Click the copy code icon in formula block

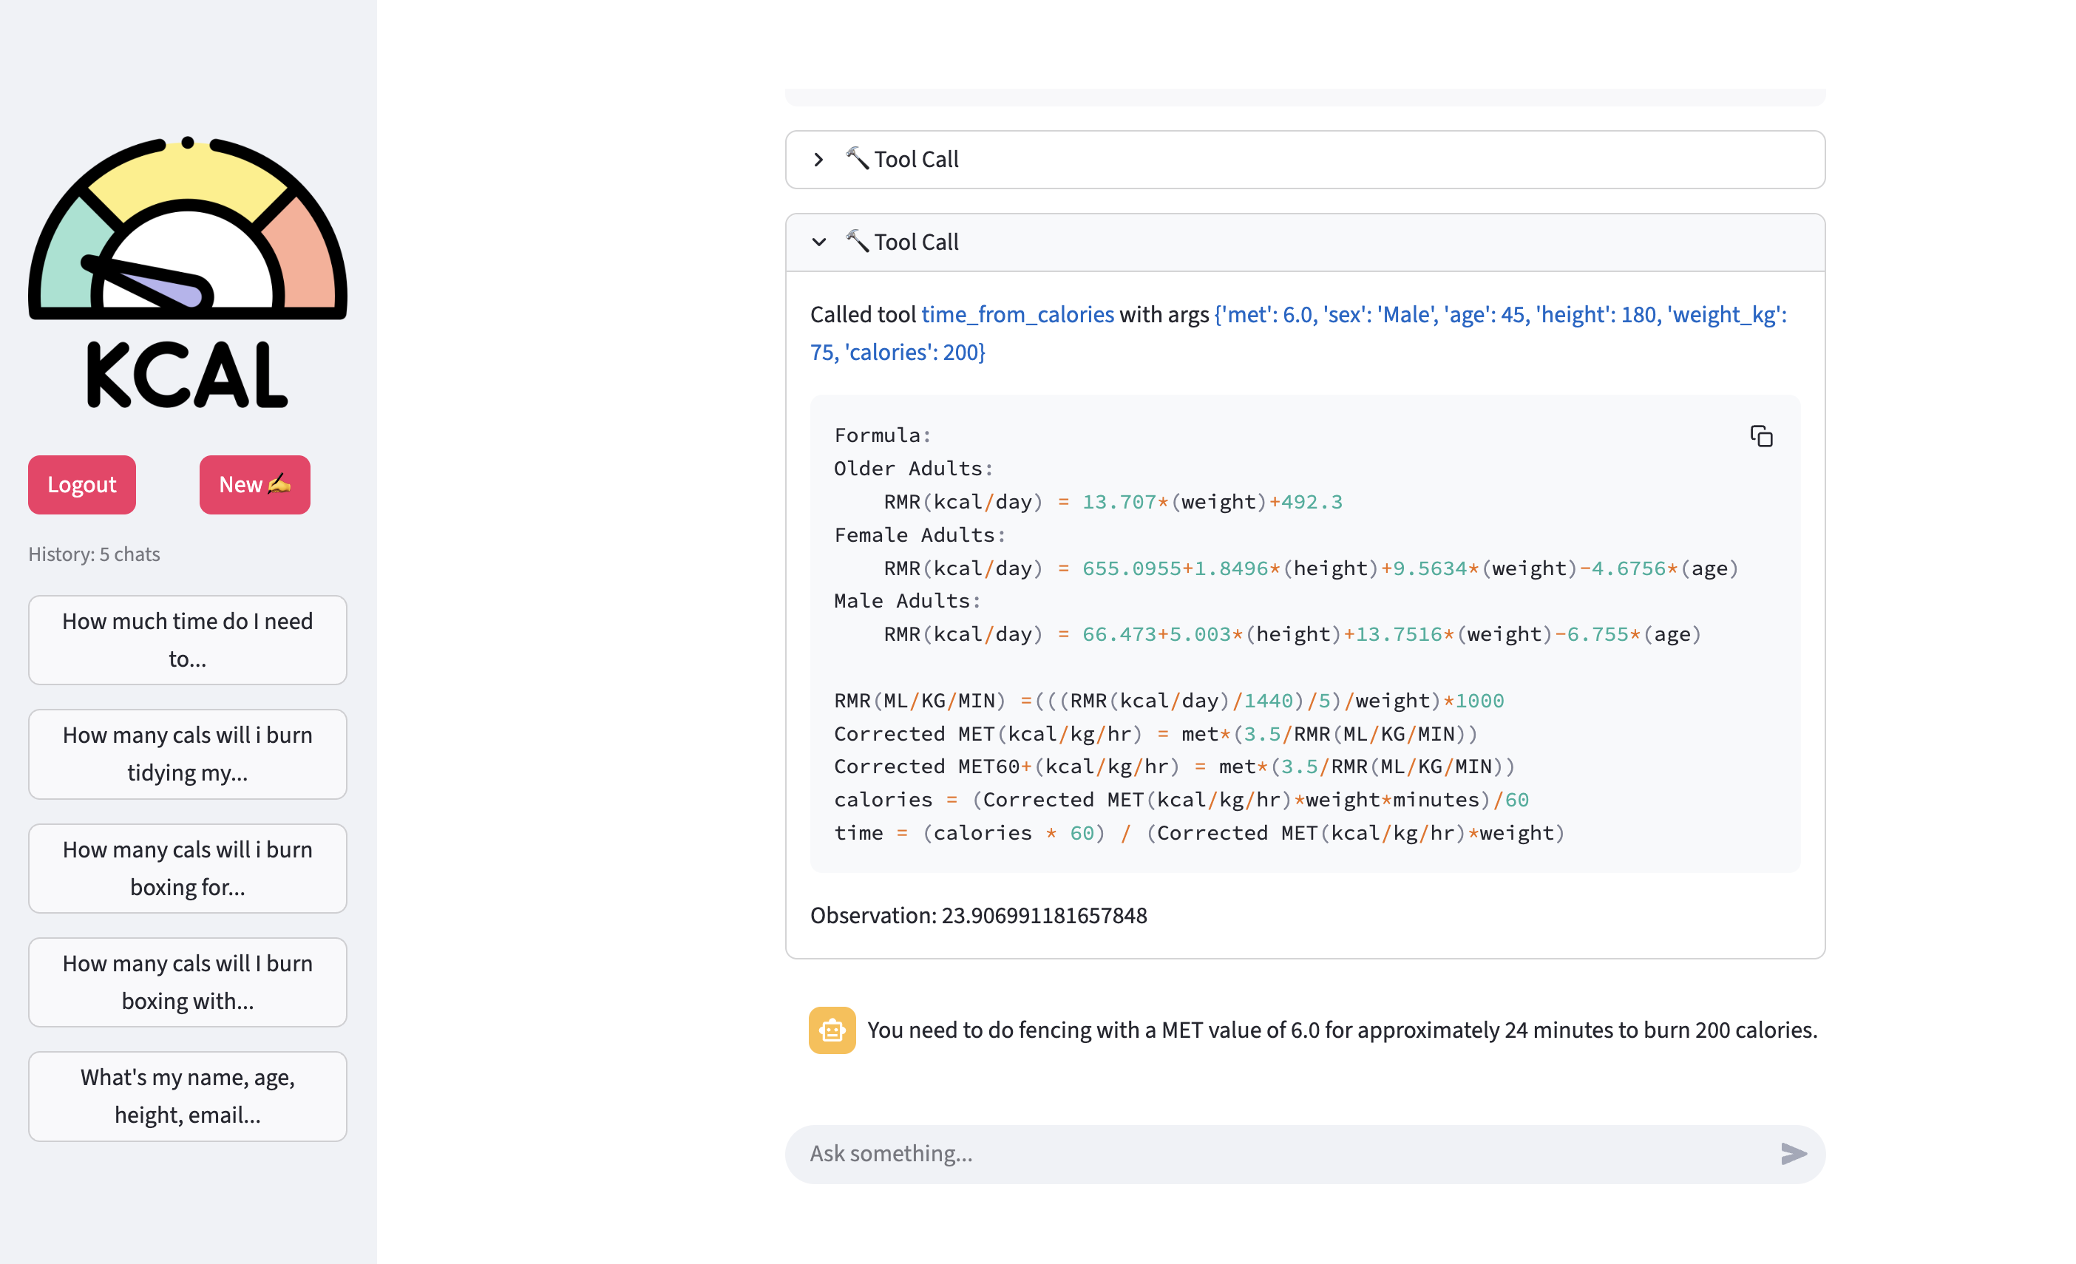pyautogui.click(x=1761, y=436)
